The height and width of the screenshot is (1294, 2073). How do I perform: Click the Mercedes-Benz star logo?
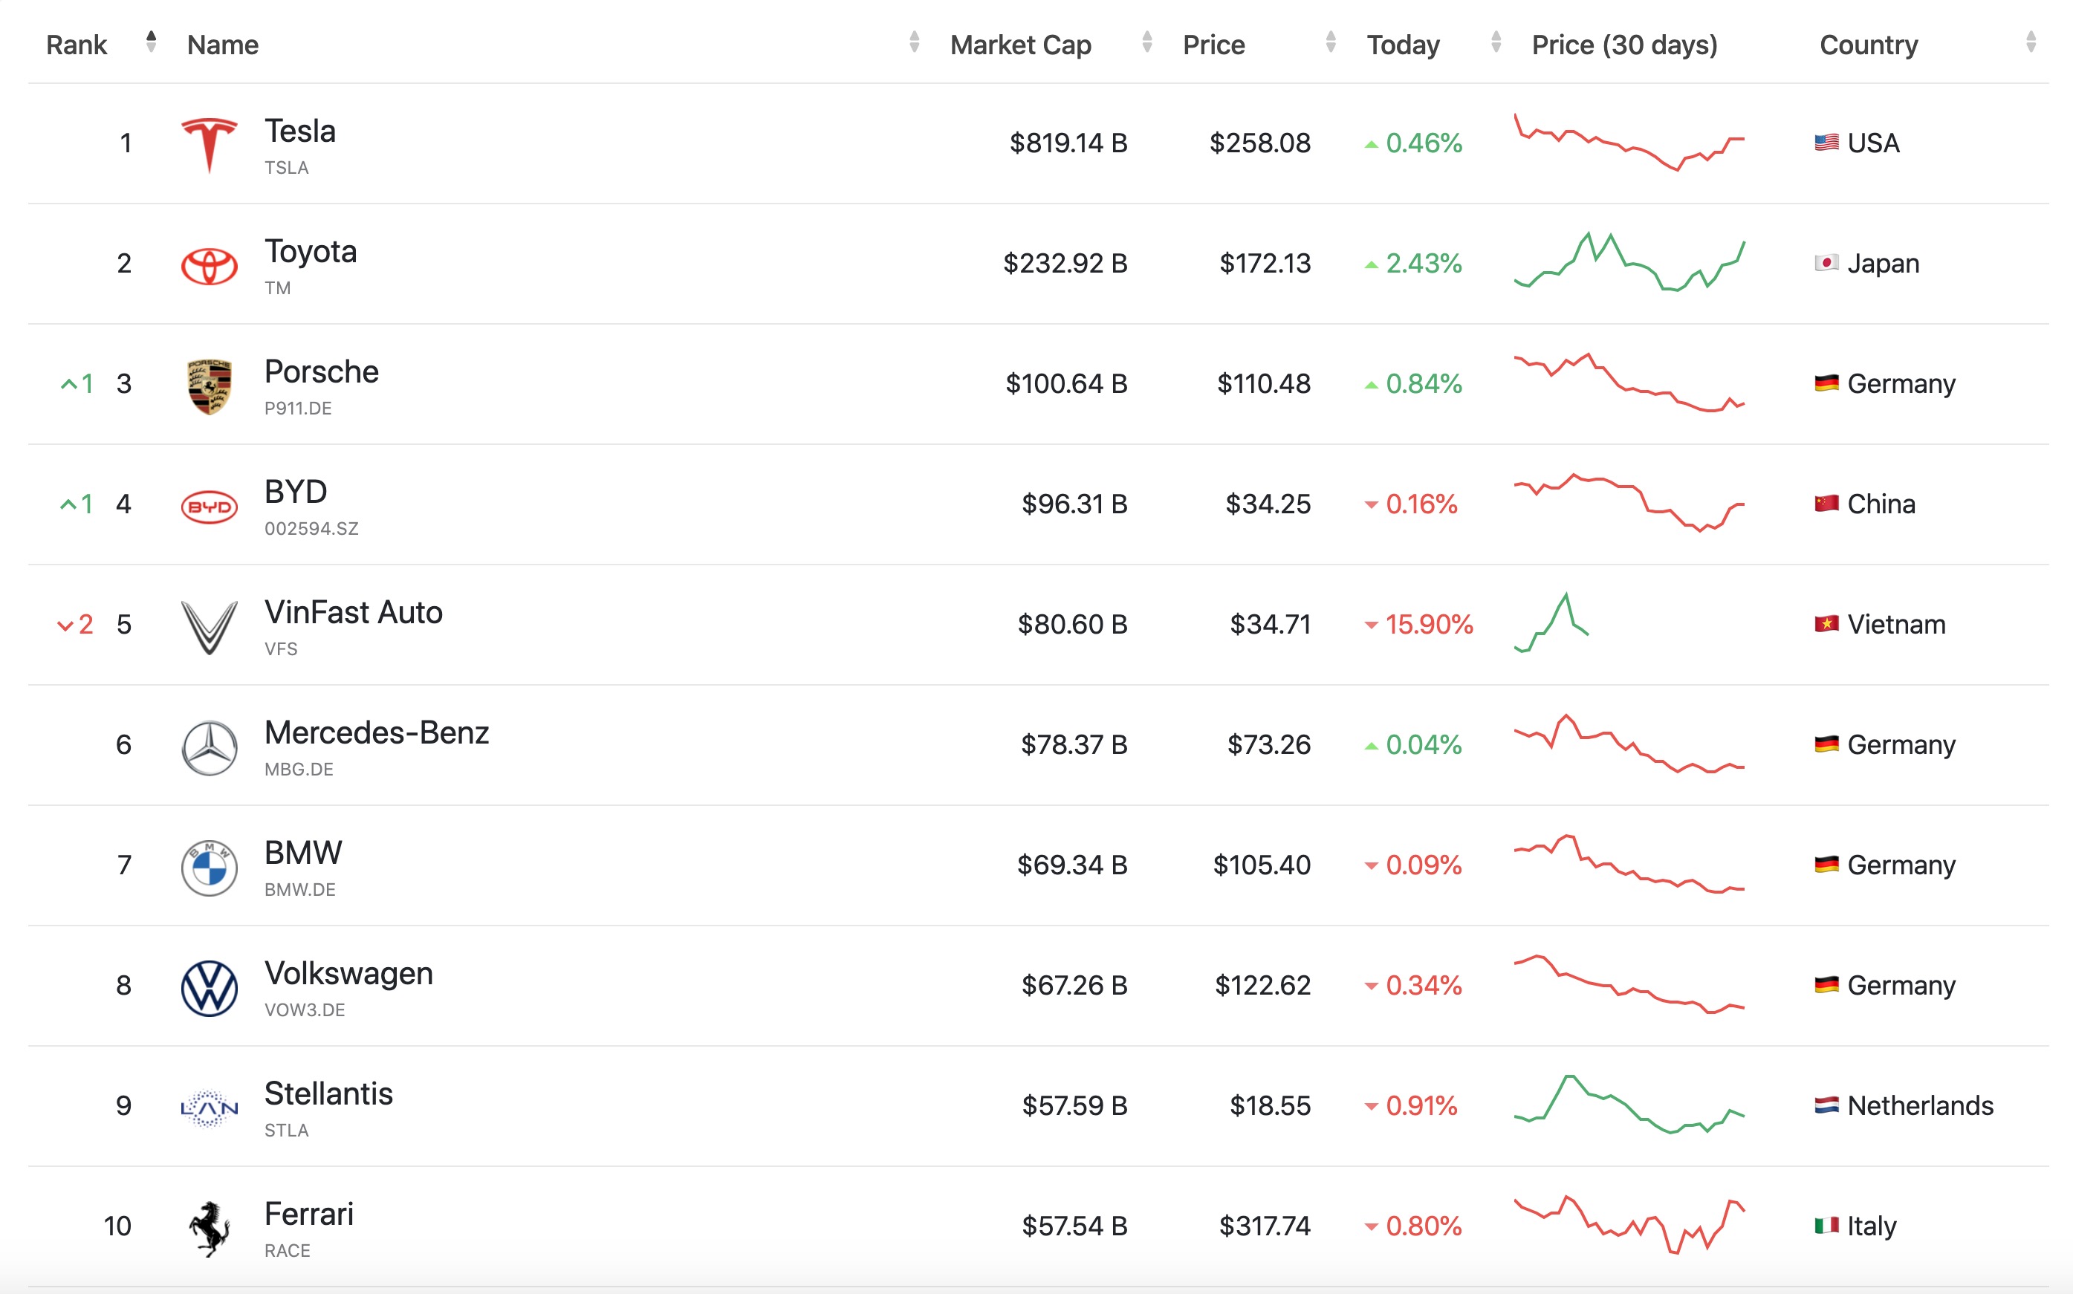[x=209, y=747]
